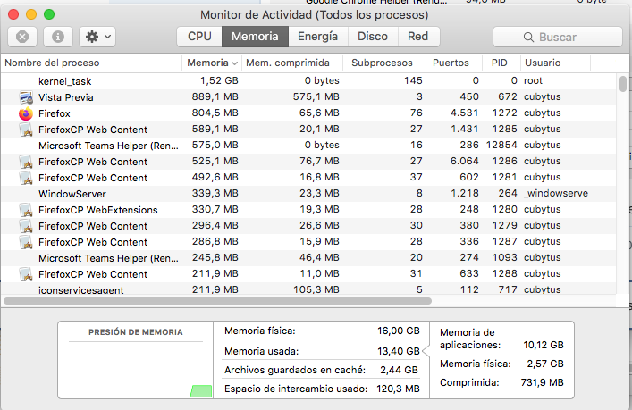The image size is (632, 410).
Task: Click the FirefoxCP WebExtensions process icon
Action: tap(25, 210)
